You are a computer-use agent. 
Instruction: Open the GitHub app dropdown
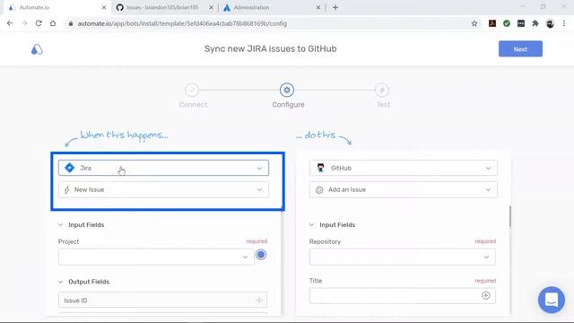(x=403, y=168)
